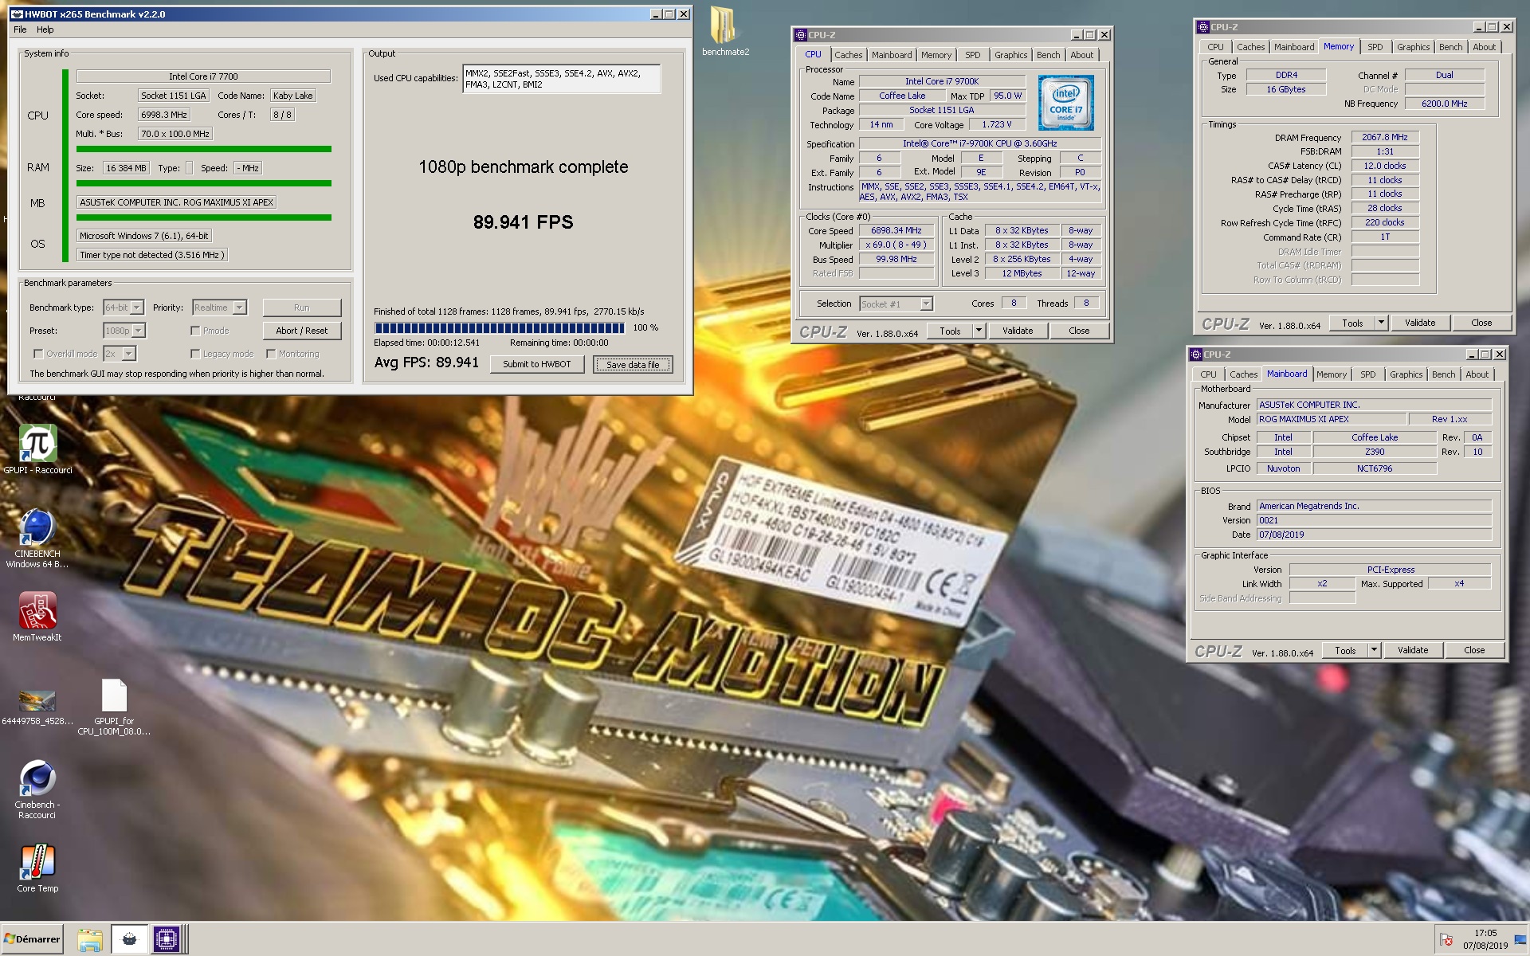Viewport: 1530px width, 956px height.
Task: Open Tools arrow in CPU-Z Memory window
Action: click(x=1382, y=323)
